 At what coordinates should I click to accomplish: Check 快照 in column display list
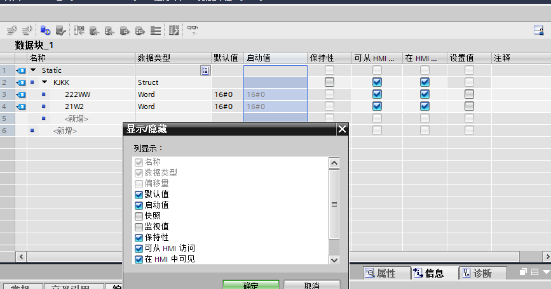(139, 216)
